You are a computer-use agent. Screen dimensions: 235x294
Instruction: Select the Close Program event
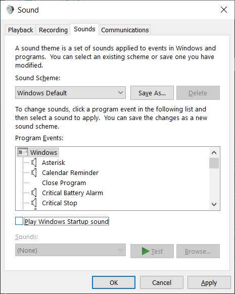64,183
